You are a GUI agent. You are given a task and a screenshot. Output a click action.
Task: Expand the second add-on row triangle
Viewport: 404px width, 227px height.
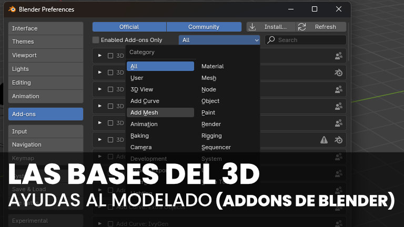pyautogui.click(x=100, y=73)
